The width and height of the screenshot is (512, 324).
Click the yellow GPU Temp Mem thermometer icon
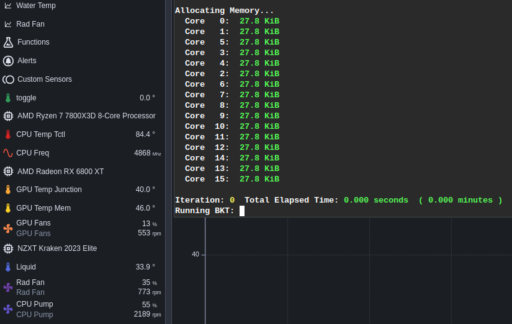(x=8, y=208)
